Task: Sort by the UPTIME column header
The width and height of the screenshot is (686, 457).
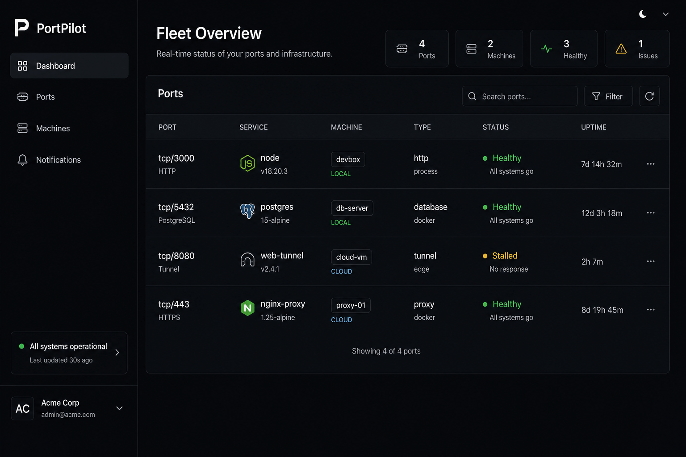Action: click(x=594, y=127)
